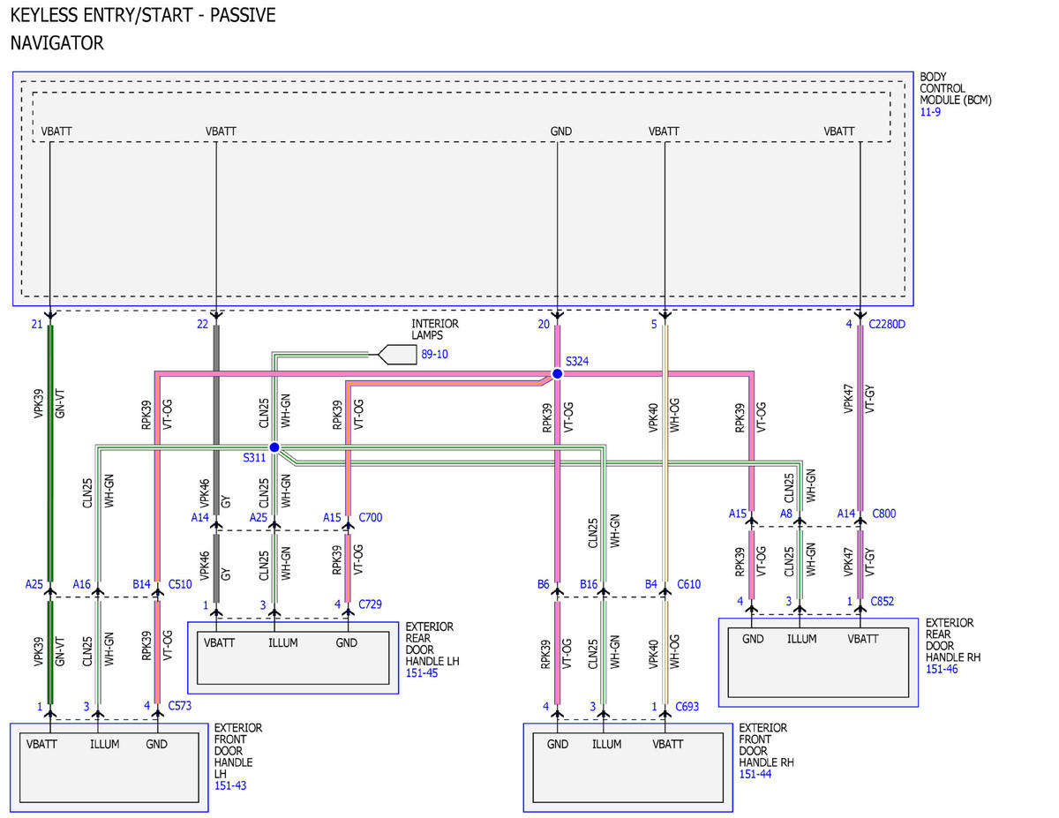The height and width of the screenshot is (818, 1059).
Task: Click pin 1 of connector C573
Action: [39, 706]
